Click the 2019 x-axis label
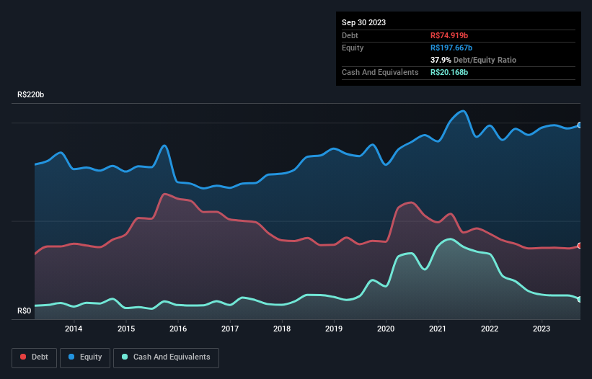 (x=334, y=329)
